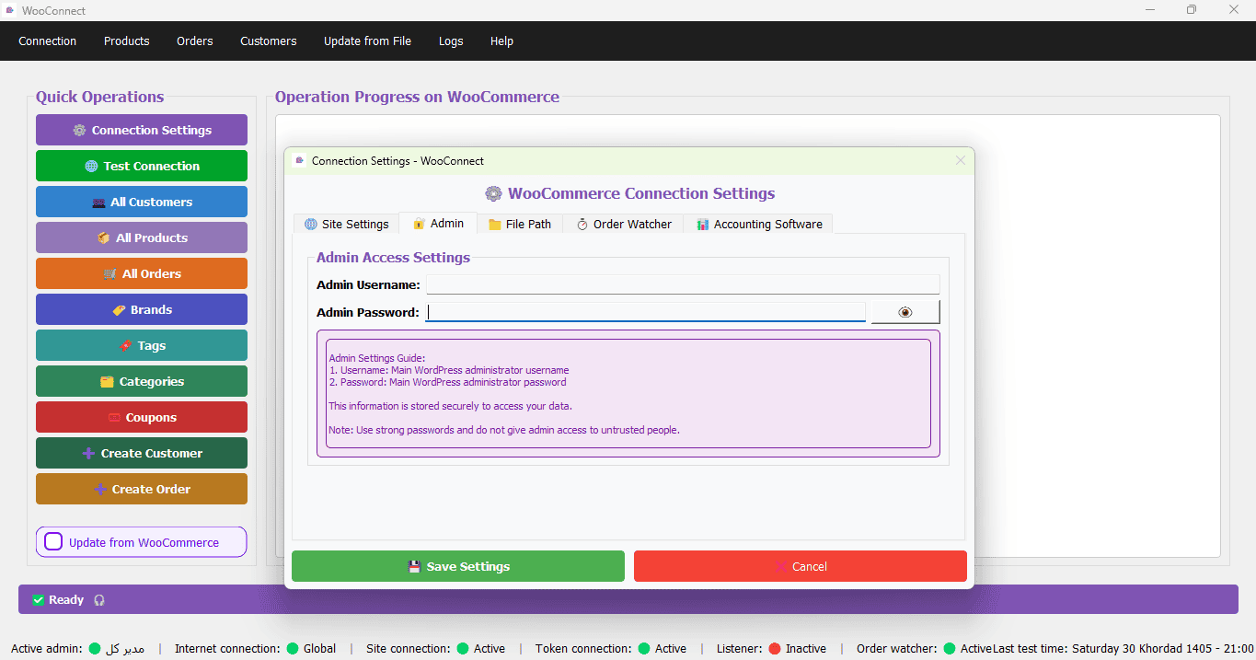Viewport: 1256px width, 660px height.
Task: Switch to the File Path tab
Action: coord(520,224)
